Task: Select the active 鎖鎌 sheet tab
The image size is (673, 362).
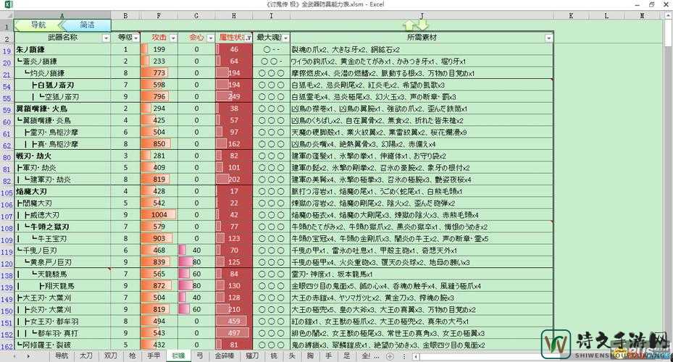Action: tap(178, 355)
